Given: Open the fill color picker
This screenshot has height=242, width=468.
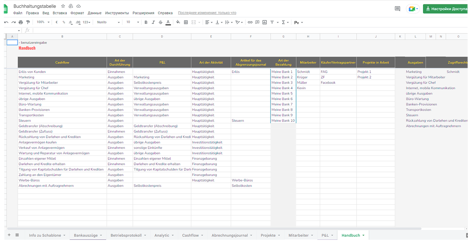Looking at the screenshot, I should pyautogui.click(x=178, y=22).
